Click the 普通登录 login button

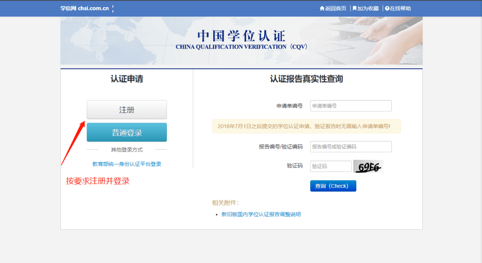click(x=126, y=132)
